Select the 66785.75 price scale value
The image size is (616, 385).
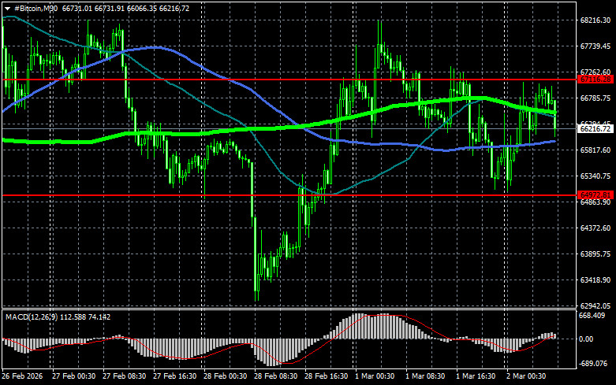(595, 98)
